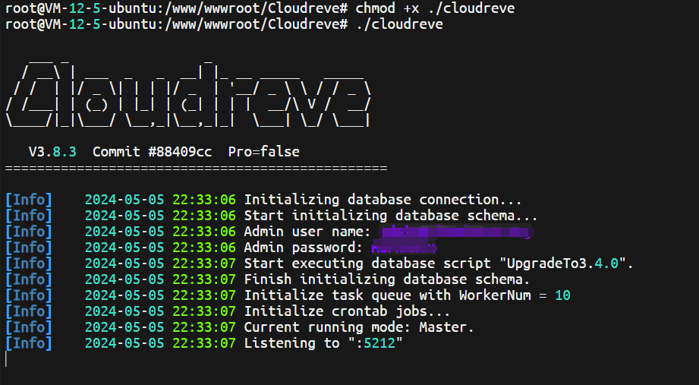Click the 'chmod +x ./cloudreve' command text

pos(435,8)
